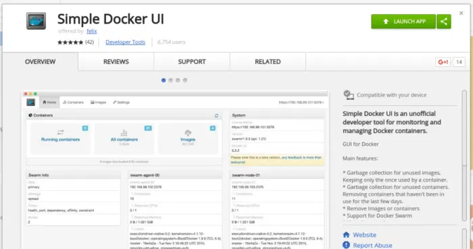
Task: Click the Home tab in the screenshot
Action: (x=49, y=103)
